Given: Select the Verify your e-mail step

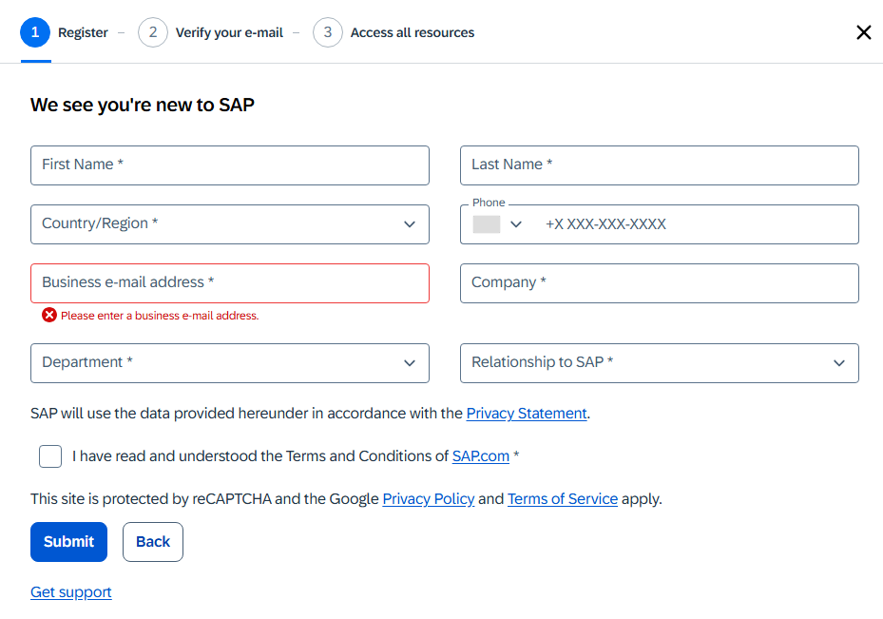Looking at the screenshot, I should [x=229, y=32].
